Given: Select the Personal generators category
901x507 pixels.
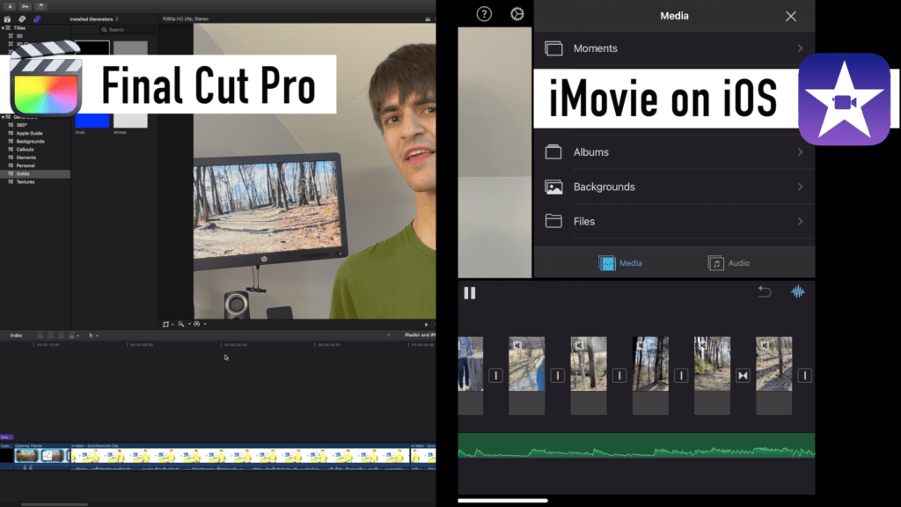Looking at the screenshot, I should pos(26,165).
